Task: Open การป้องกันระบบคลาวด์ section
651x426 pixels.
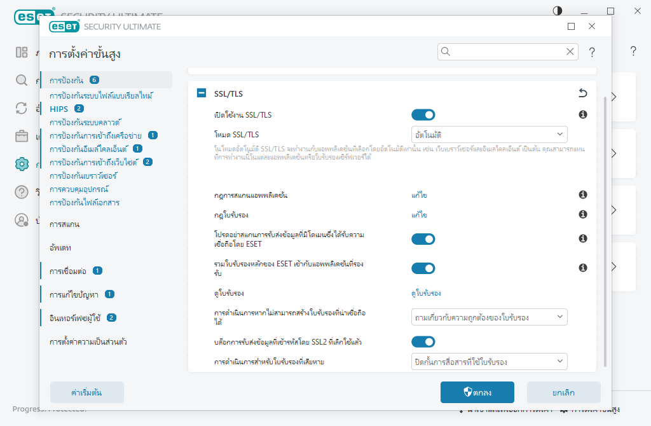Action: [85, 122]
